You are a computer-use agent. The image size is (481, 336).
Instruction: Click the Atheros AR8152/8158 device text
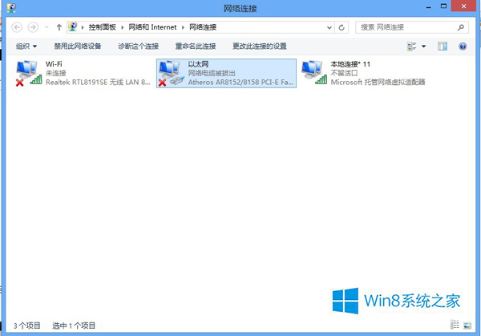pyautogui.click(x=240, y=82)
